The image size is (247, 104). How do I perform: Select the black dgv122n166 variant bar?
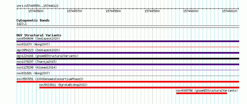(x=128, y=59)
